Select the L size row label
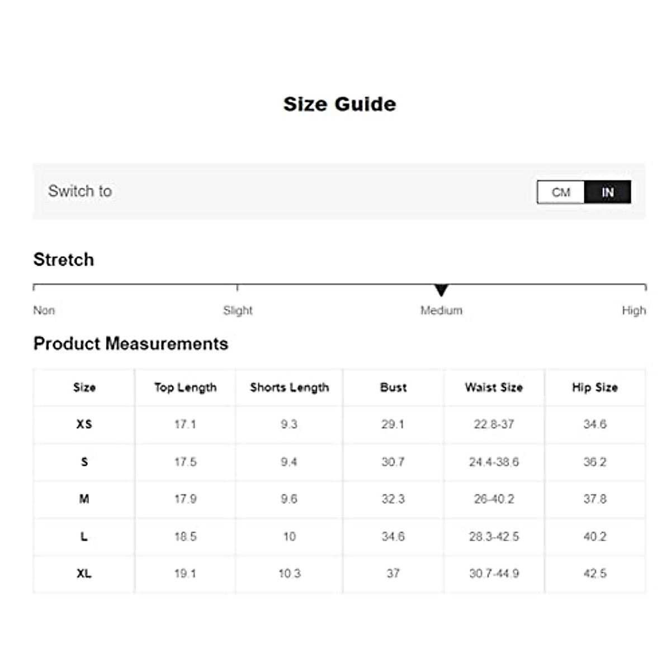This screenshot has width=671, height=671. [x=84, y=537]
